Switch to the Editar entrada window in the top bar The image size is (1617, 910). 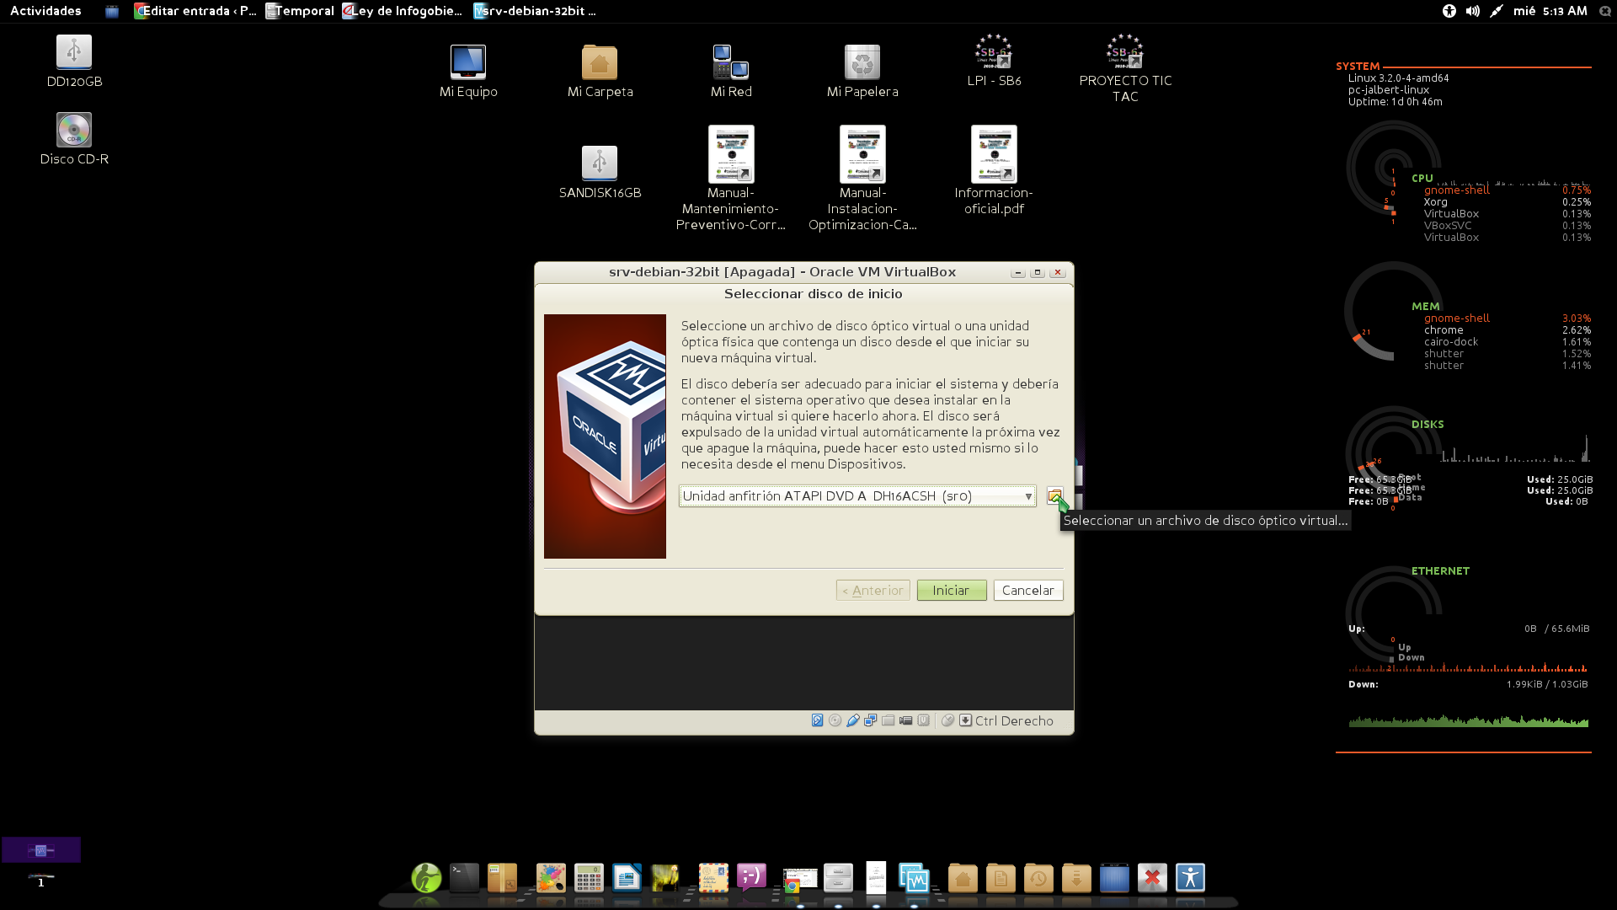pos(195,11)
